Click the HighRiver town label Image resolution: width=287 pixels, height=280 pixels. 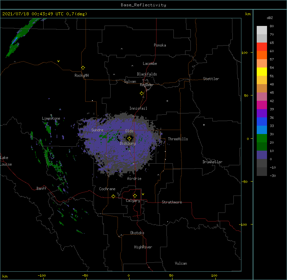point(143,247)
